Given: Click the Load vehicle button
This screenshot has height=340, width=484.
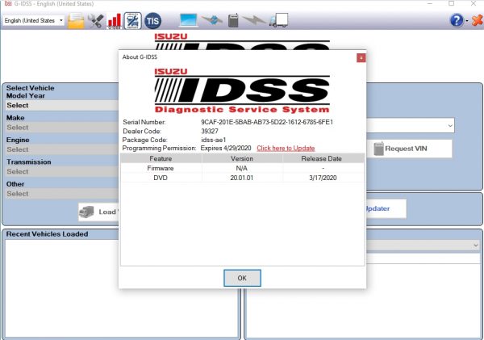Looking at the screenshot, I should pos(98,212).
